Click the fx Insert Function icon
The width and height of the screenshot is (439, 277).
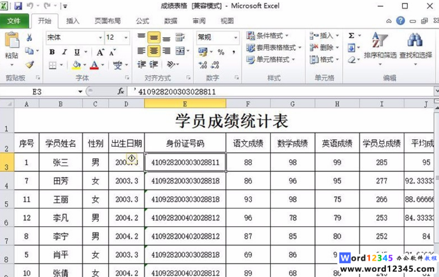pyautogui.click(x=121, y=91)
